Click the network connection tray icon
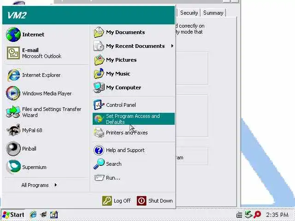This screenshot has width=295, height=221. click(x=248, y=214)
